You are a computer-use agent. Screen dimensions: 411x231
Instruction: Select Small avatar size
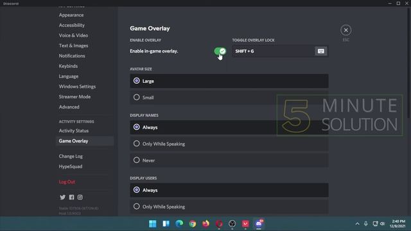229,98
